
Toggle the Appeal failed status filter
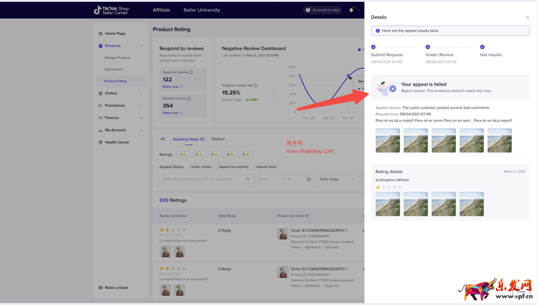point(266,167)
